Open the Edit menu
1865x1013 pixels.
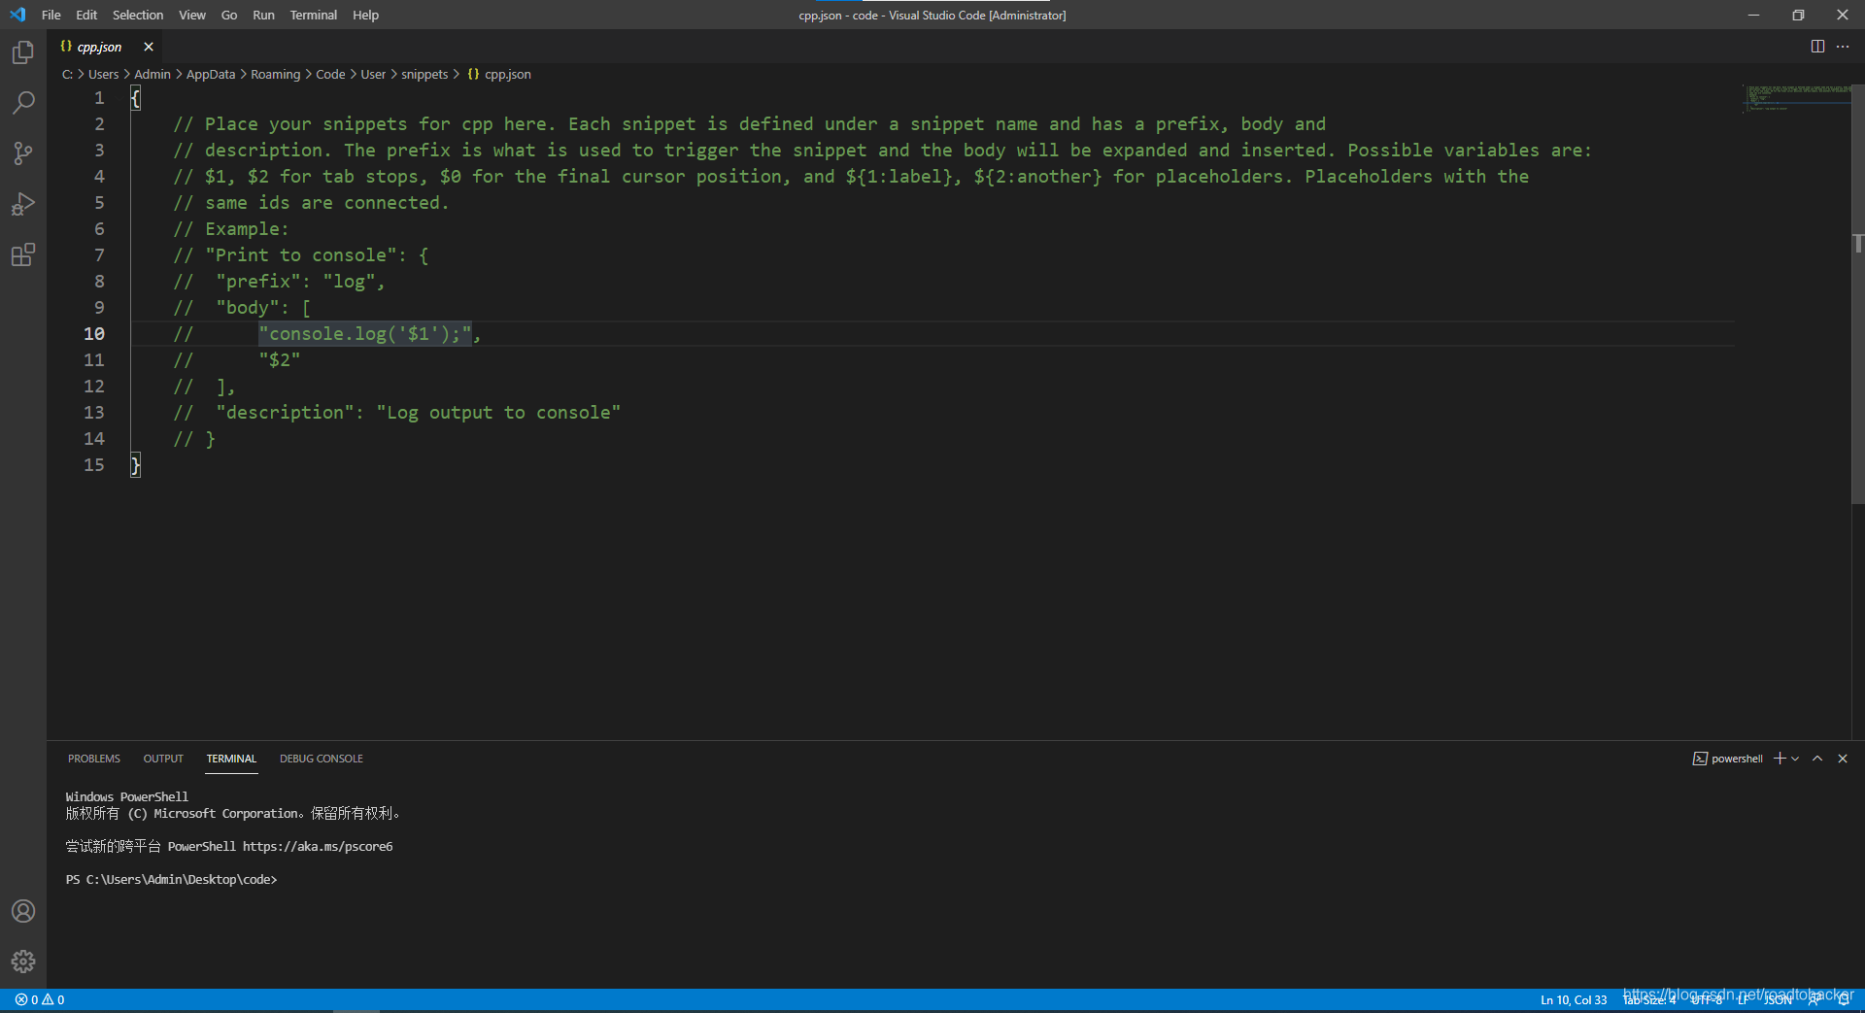(86, 15)
